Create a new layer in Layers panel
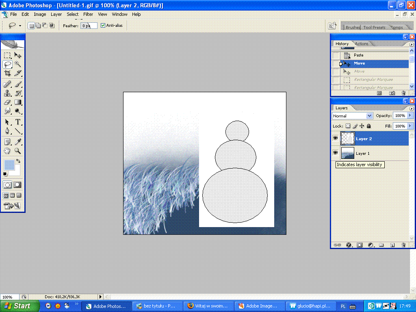This screenshot has width=416, height=312. [x=392, y=245]
